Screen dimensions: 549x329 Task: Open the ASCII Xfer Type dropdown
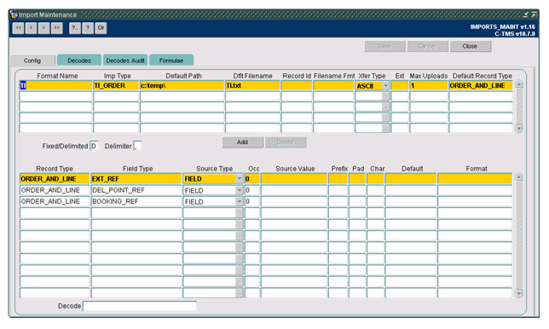point(385,86)
